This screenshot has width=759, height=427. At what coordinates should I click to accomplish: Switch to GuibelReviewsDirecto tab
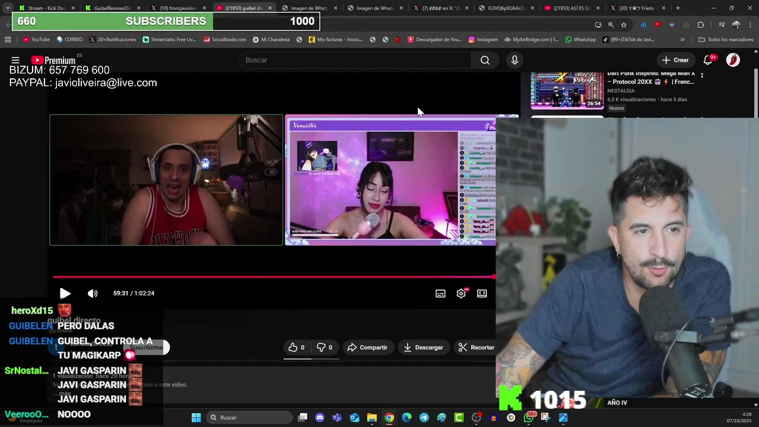[111, 8]
